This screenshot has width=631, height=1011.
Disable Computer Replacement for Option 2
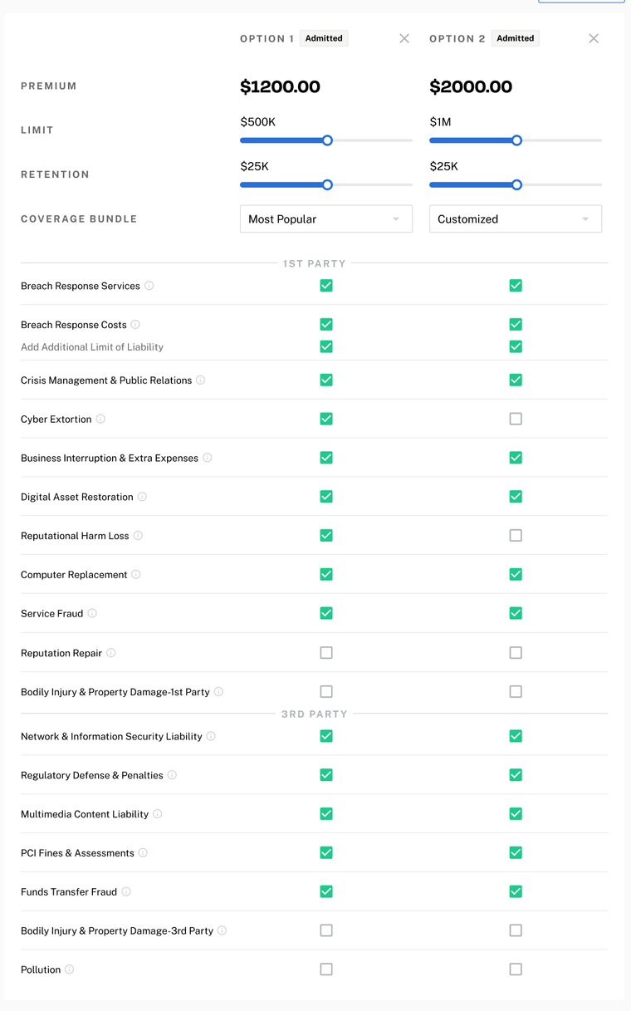click(x=516, y=575)
